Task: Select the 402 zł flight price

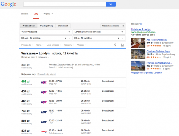Action: (x=25, y=81)
